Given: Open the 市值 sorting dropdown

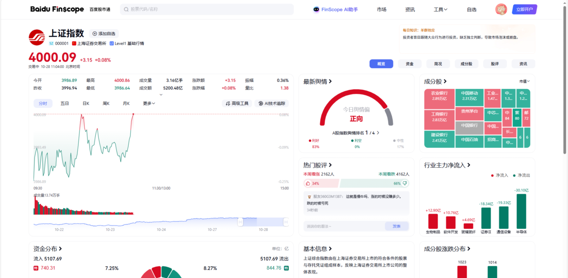Looking at the screenshot, I should pos(524,81).
